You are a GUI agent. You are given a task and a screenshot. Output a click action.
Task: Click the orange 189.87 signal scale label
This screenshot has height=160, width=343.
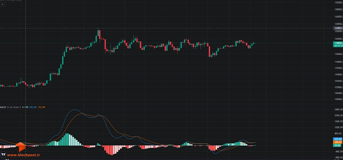click(338, 142)
